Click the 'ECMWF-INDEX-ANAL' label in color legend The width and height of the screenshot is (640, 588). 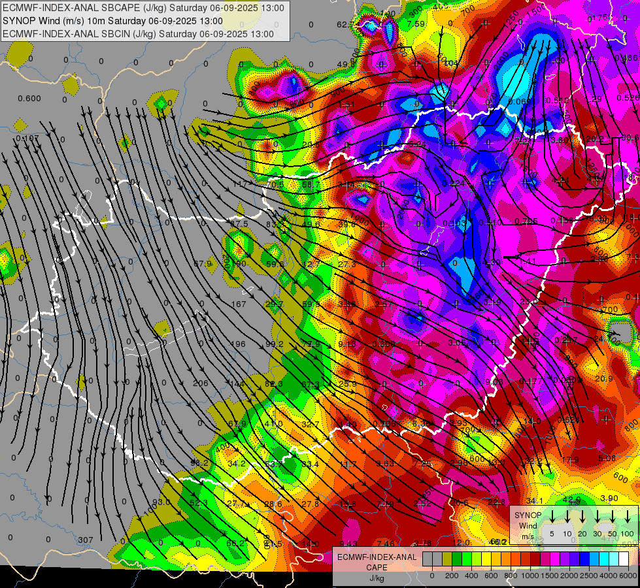[377, 557]
